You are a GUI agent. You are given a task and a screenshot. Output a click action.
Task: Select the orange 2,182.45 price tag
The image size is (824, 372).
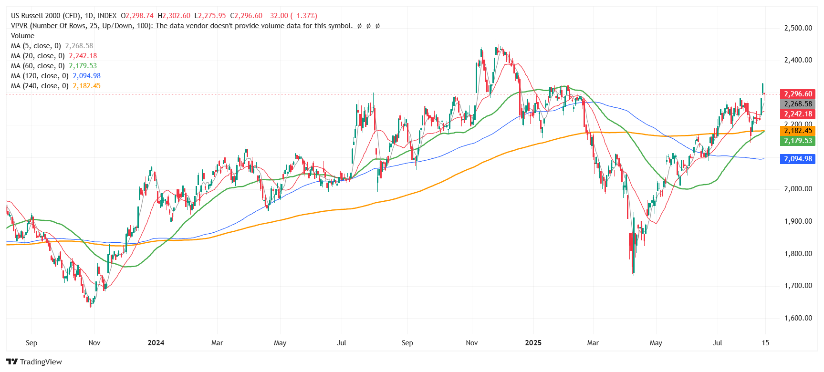click(797, 131)
